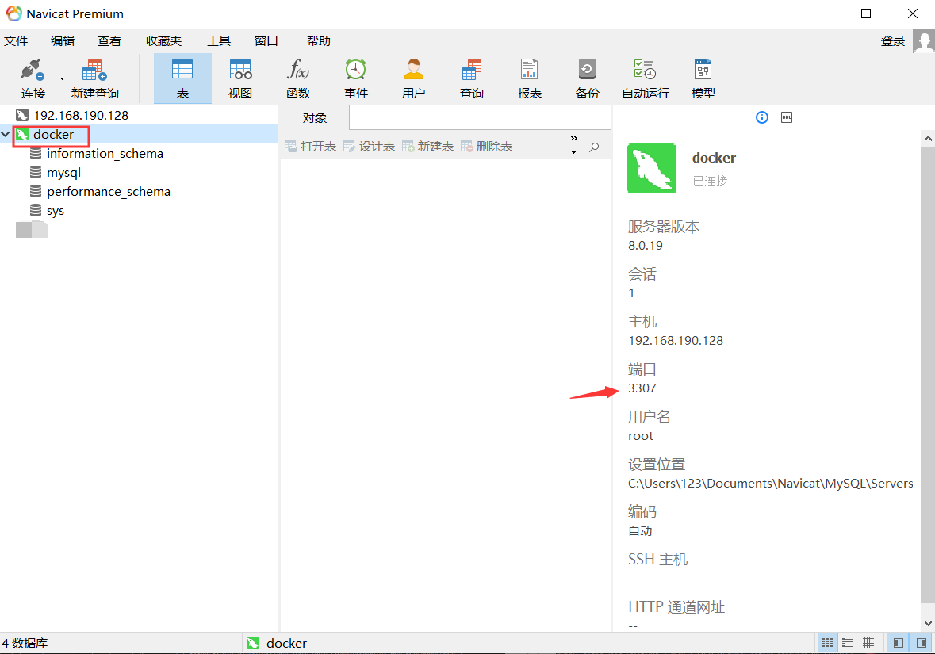The image size is (935, 654).
Task: Click the settings location path text
Action: pyautogui.click(x=770, y=484)
